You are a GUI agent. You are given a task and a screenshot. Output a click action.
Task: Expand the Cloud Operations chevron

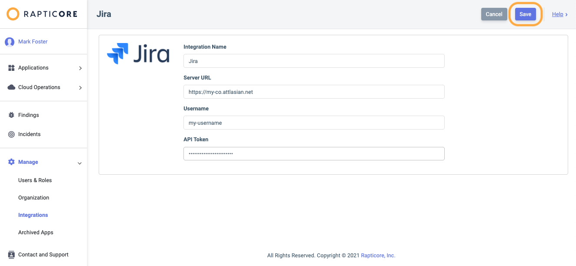point(80,88)
